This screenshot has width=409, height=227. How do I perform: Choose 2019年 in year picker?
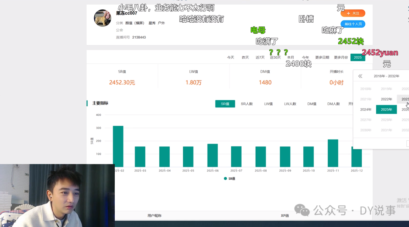pos(387,89)
